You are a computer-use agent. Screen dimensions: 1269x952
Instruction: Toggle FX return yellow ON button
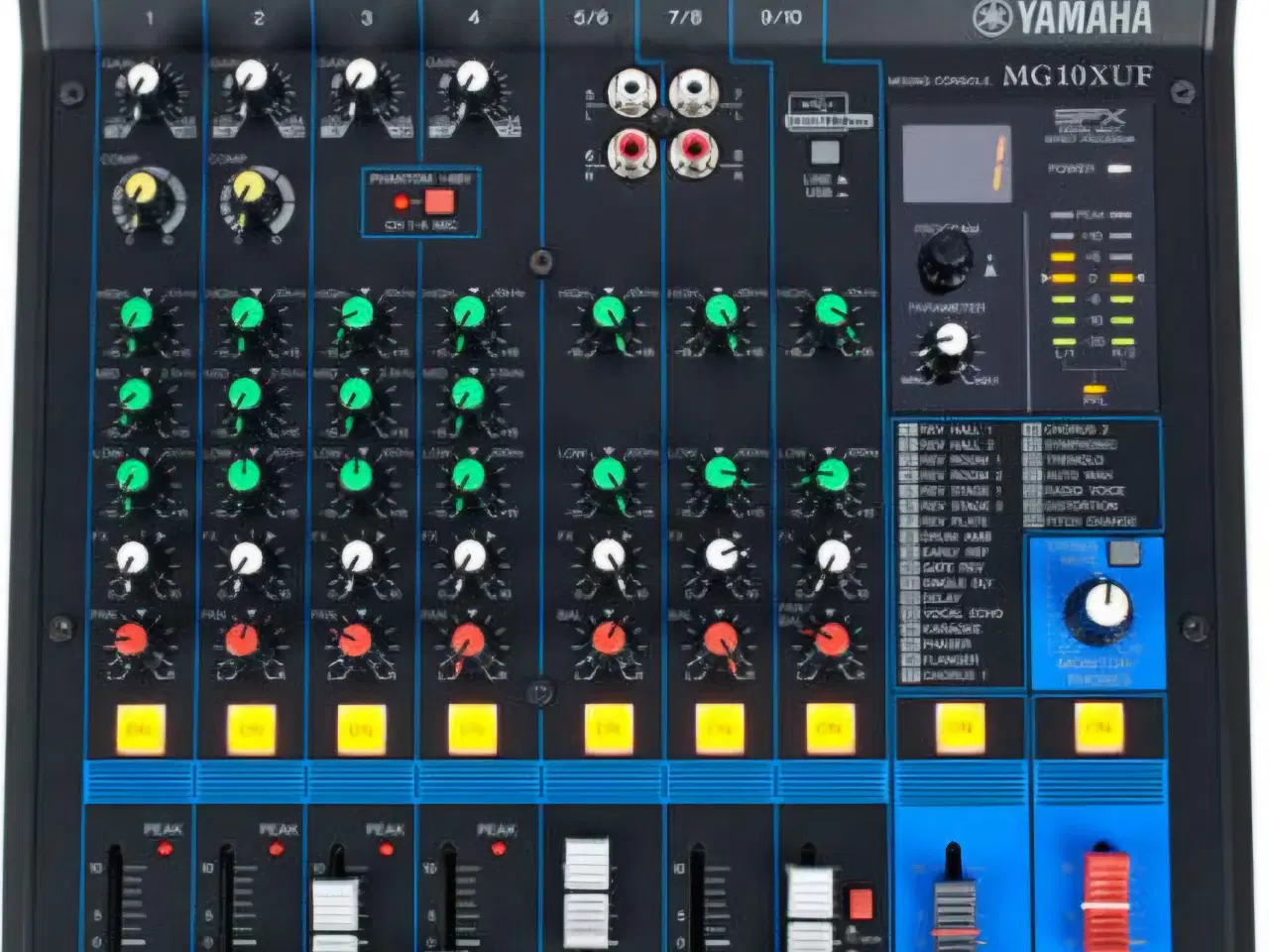click(x=960, y=729)
